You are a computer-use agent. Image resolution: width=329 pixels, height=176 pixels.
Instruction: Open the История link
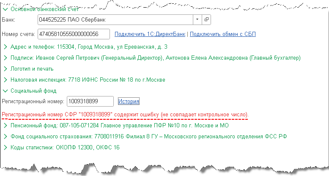point(129,101)
